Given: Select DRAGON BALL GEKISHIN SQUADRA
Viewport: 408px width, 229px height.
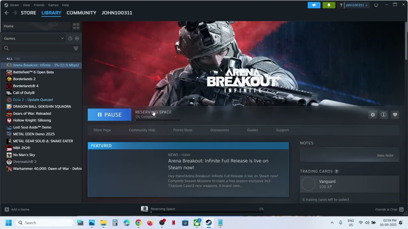Looking at the screenshot, I should 41,107.
